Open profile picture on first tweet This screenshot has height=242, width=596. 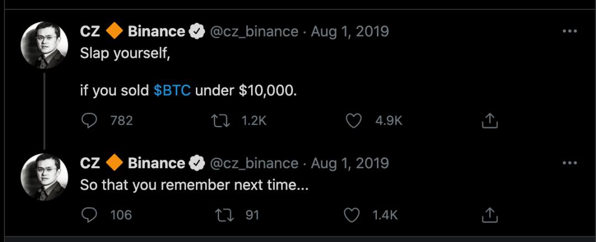(44, 45)
